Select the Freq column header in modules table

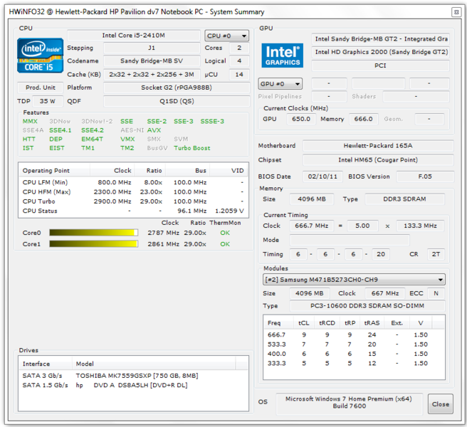point(278,323)
